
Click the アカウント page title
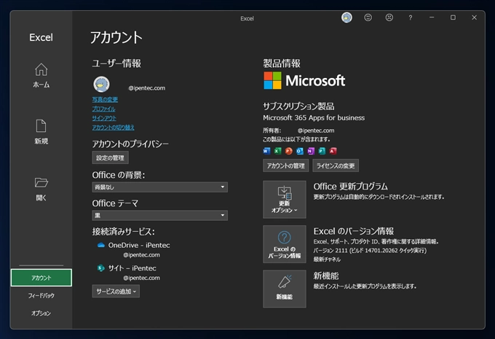116,37
